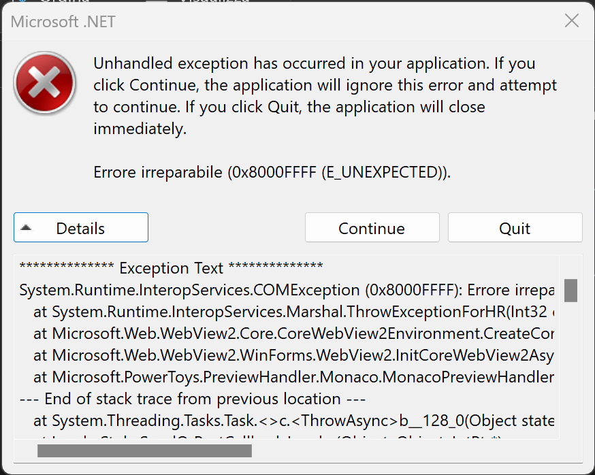Switch to the Grafici tab behind the dialog
This screenshot has width=595, height=475.
click(65, 2)
